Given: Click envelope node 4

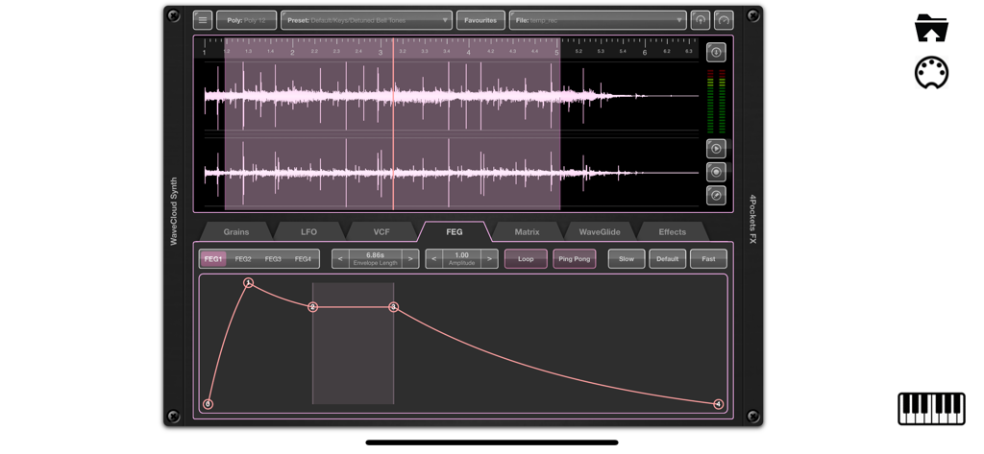Looking at the screenshot, I should coord(719,404).
